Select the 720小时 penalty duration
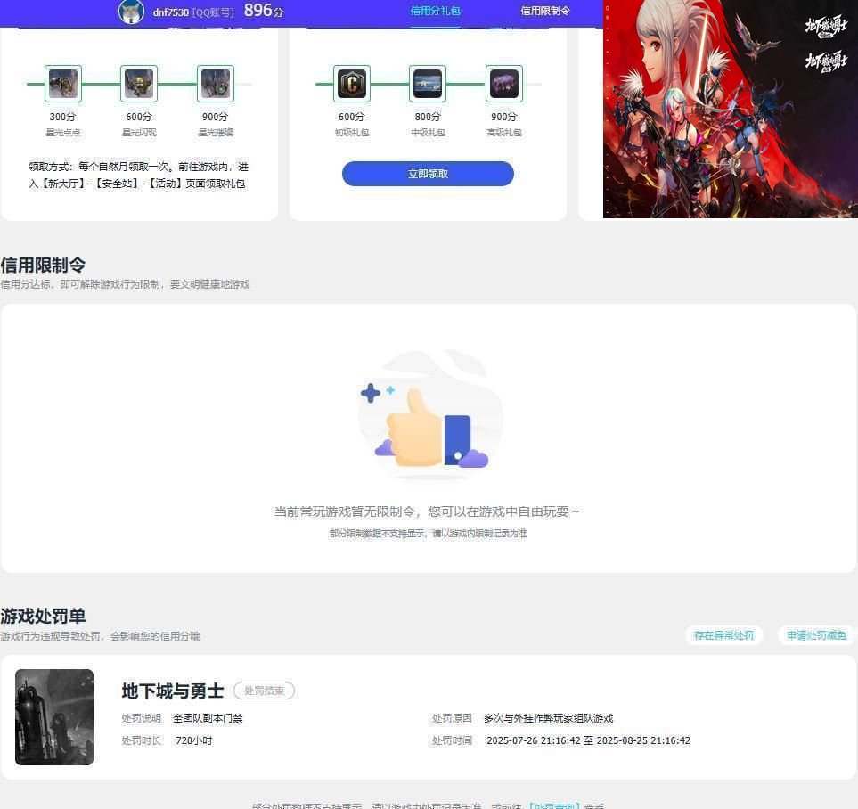This screenshot has height=809, width=858. pyautogui.click(x=193, y=740)
